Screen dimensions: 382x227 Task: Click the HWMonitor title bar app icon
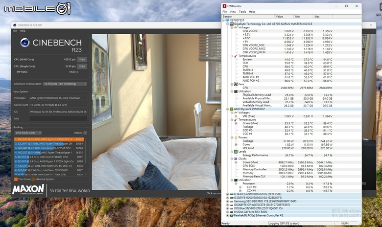224,6
